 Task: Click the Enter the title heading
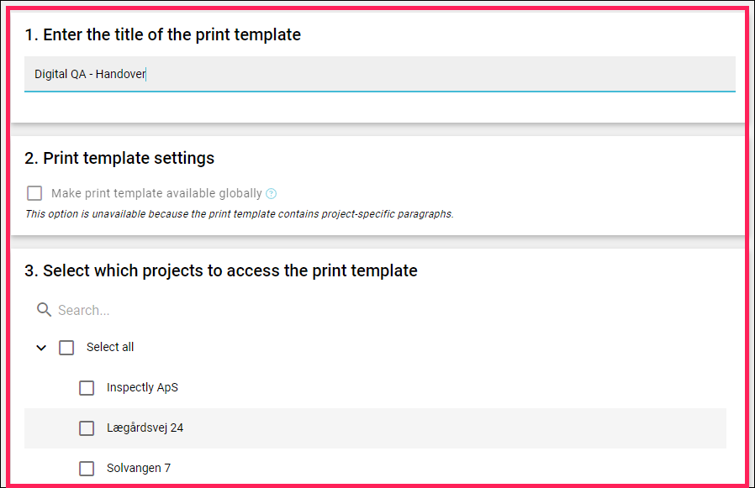163,34
